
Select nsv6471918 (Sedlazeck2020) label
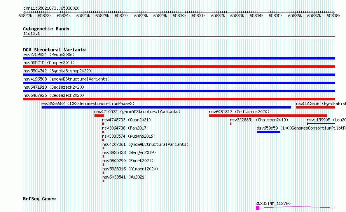click(54, 87)
